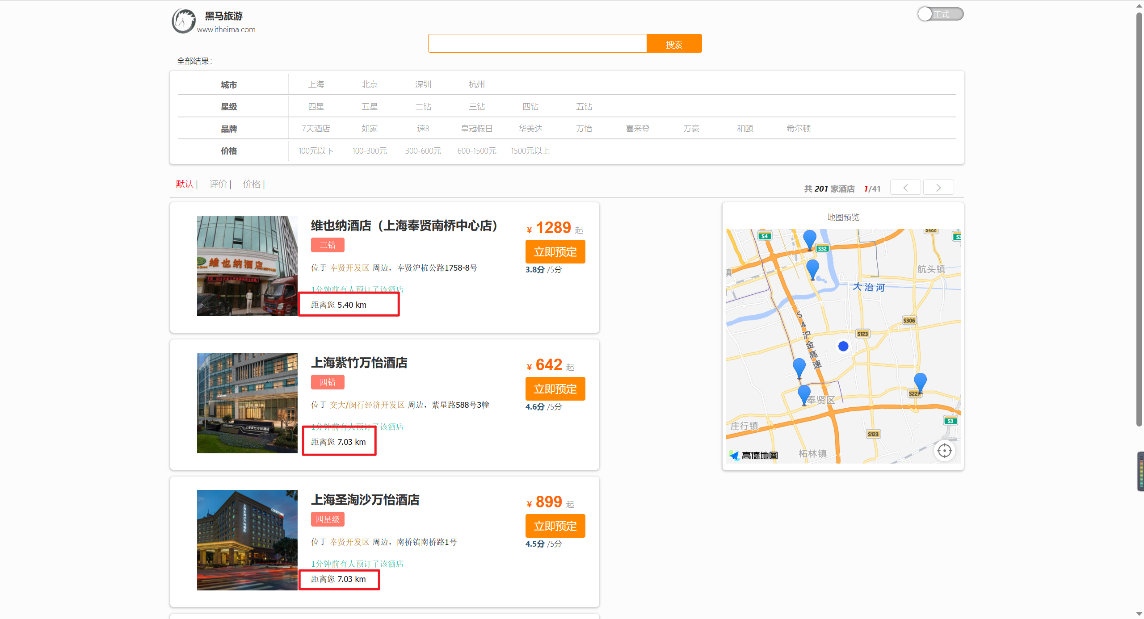Select star level 五钻
Viewport: 1144px width, 619px height.
(584, 106)
